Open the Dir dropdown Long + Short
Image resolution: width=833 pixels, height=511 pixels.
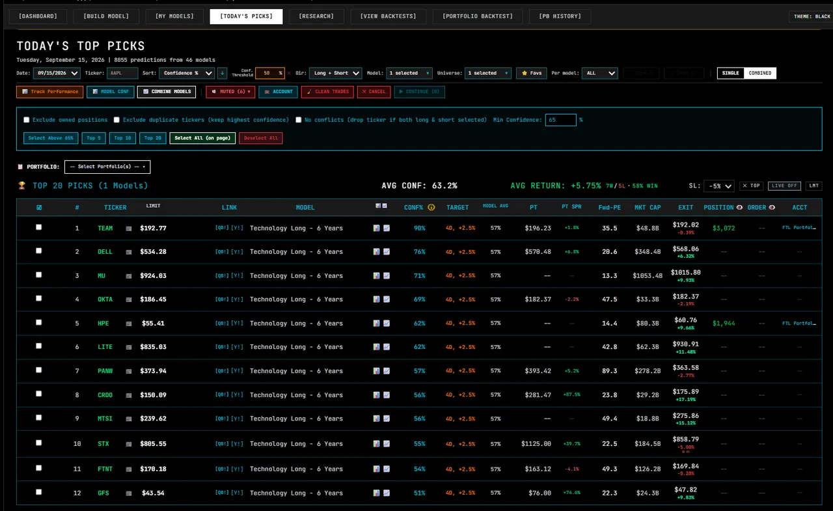336,74
